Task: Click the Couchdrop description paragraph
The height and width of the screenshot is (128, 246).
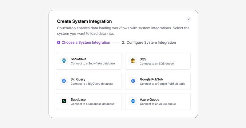Action: click(x=123, y=31)
